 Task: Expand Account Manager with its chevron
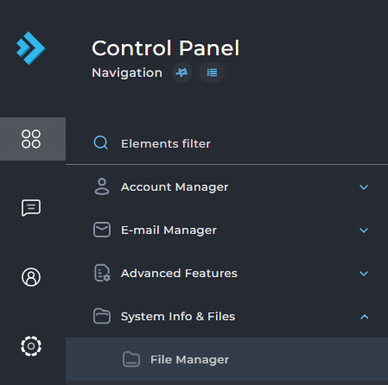click(364, 187)
